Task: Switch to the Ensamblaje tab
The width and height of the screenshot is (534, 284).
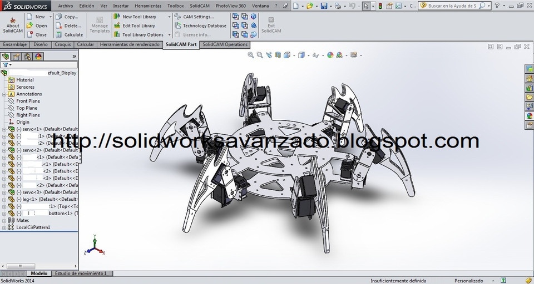Action: 14,44
